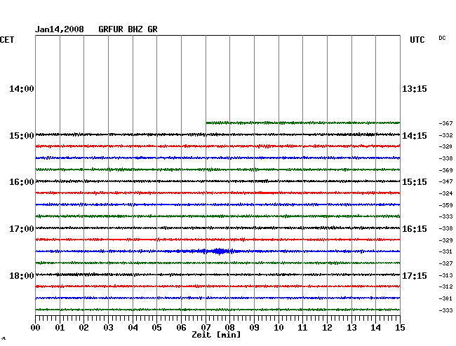The height and width of the screenshot is (346, 456).
Task: Click the DC value -332
Action: [x=445, y=135]
